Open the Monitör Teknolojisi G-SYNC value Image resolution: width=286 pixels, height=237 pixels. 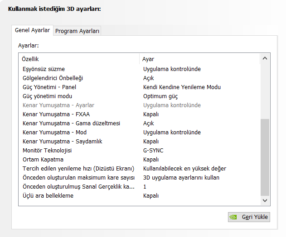(x=153, y=151)
